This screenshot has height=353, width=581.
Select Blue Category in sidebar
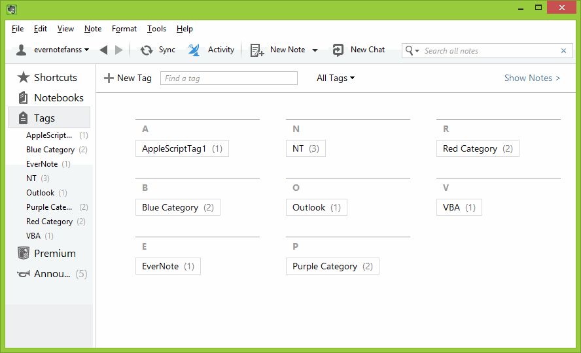pos(57,150)
